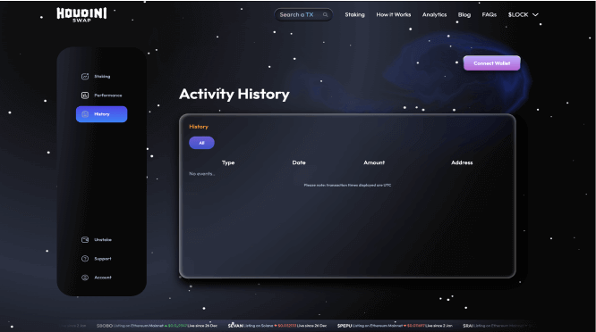Click the Account profile icon
The height and width of the screenshot is (332, 596).
[85, 278]
